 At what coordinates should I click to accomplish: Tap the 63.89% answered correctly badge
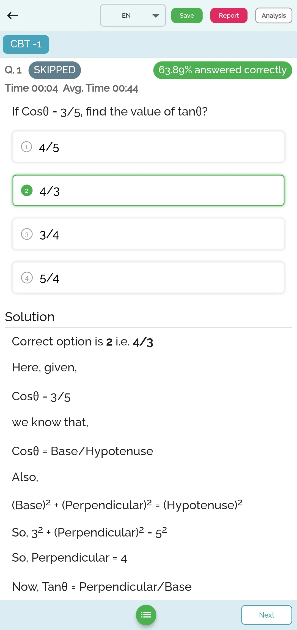pyautogui.click(x=222, y=70)
